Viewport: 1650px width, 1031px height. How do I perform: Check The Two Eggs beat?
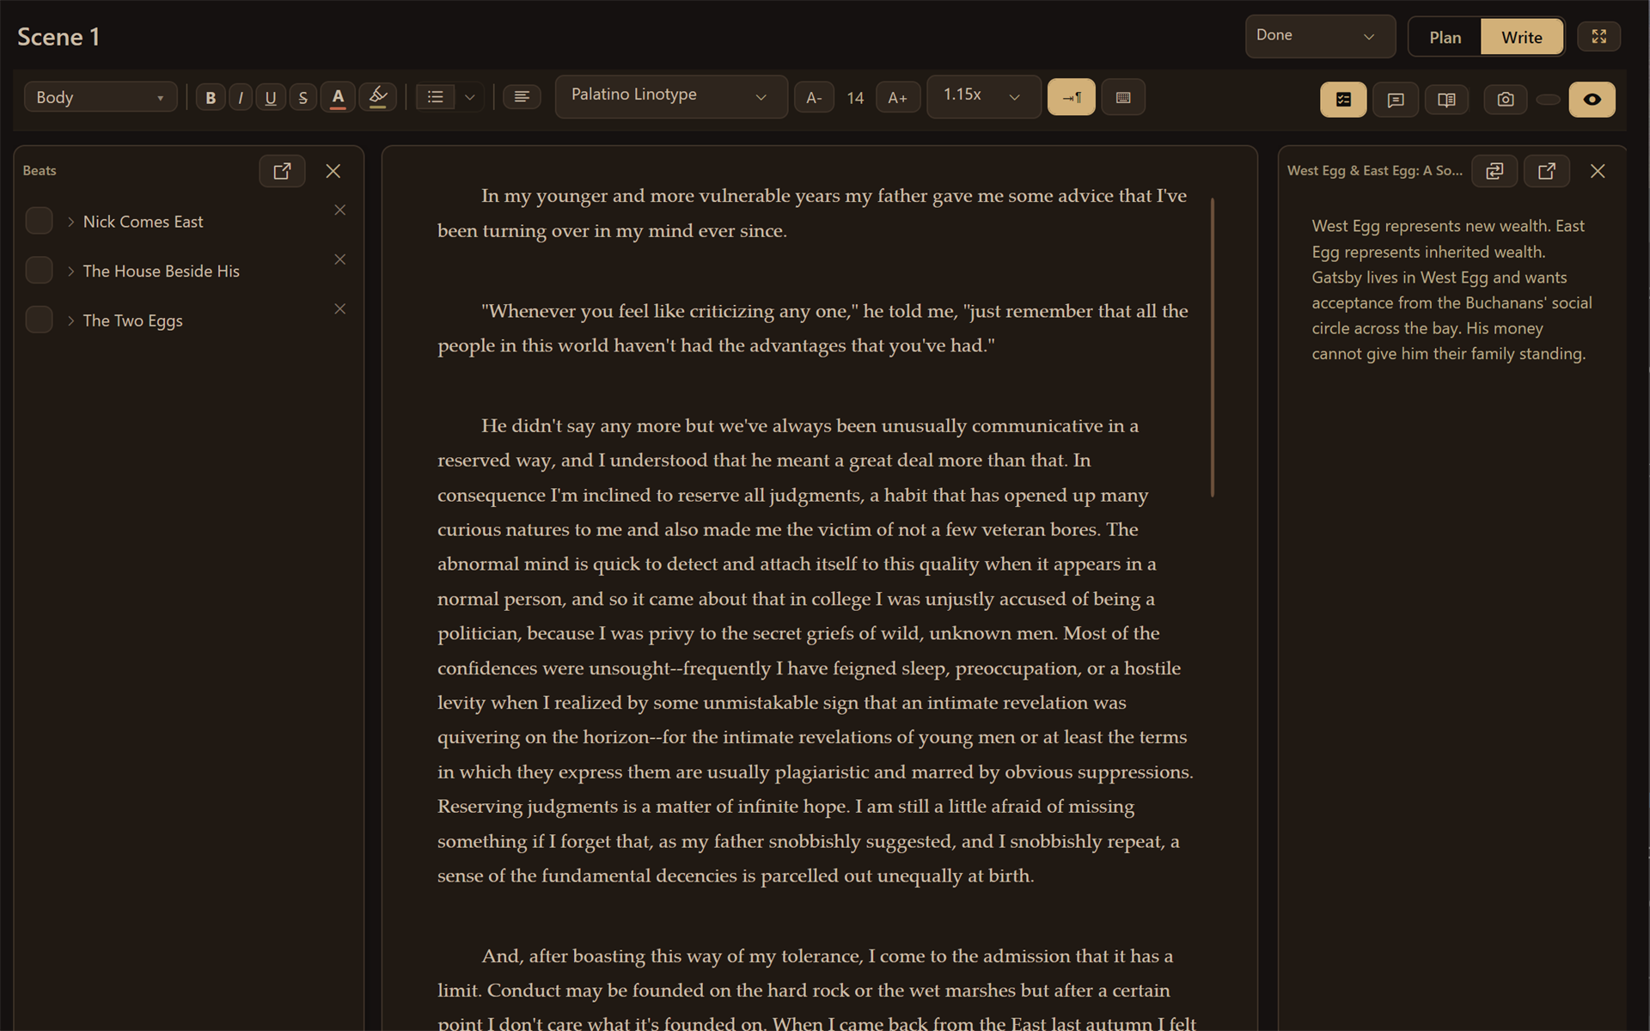40,320
